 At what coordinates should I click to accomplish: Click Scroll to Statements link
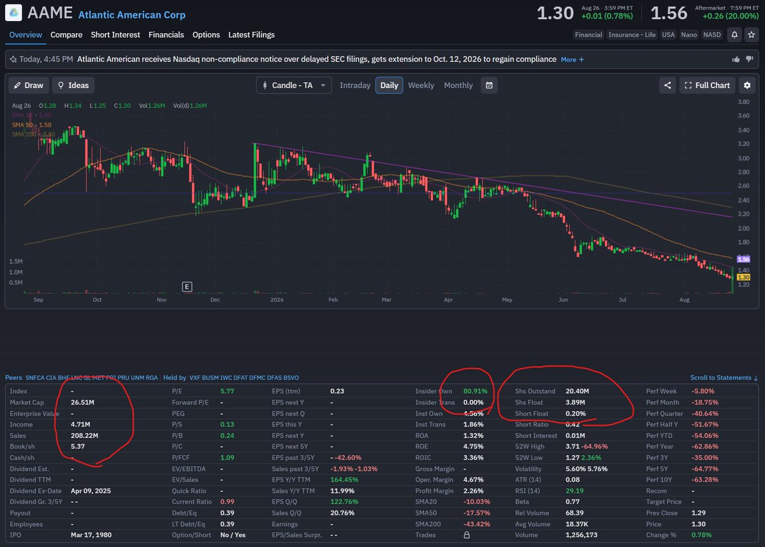coord(724,378)
